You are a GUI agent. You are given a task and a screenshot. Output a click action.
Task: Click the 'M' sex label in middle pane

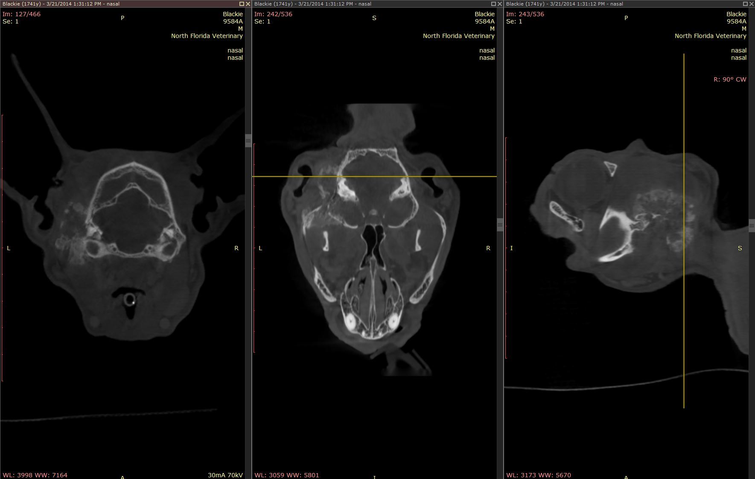pyautogui.click(x=492, y=29)
